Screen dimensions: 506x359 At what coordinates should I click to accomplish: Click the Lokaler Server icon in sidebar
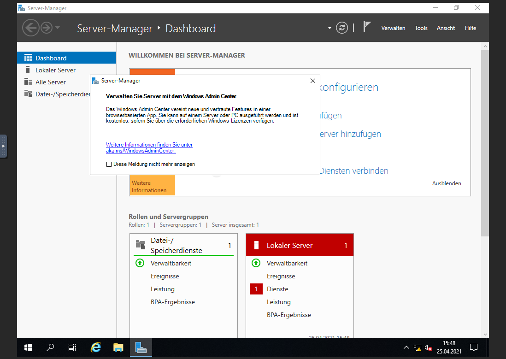coord(28,70)
